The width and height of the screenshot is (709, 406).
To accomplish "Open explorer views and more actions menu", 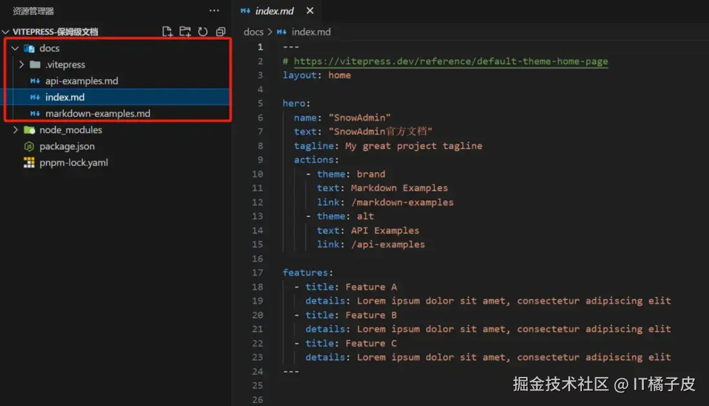I will coord(214,10).
